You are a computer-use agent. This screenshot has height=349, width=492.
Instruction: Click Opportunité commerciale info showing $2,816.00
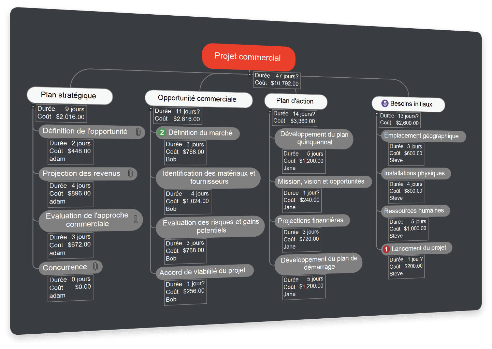(178, 115)
